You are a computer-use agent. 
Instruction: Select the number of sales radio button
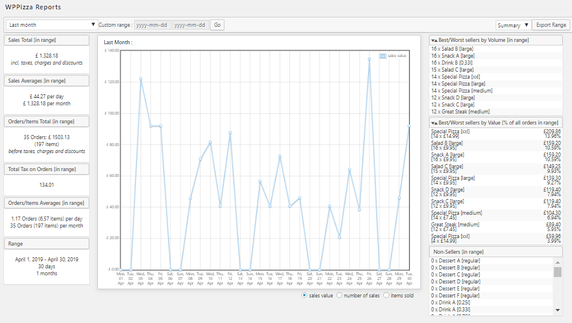(x=339, y=296)
